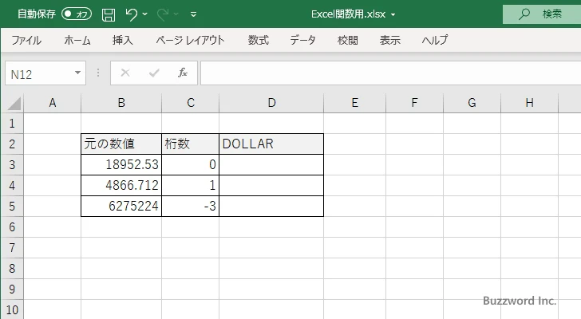The width and height of the screenshot is (581, 319).
Task: Select cell containing 4866.712
Action: pyautogui.click(x=121, y=185)
